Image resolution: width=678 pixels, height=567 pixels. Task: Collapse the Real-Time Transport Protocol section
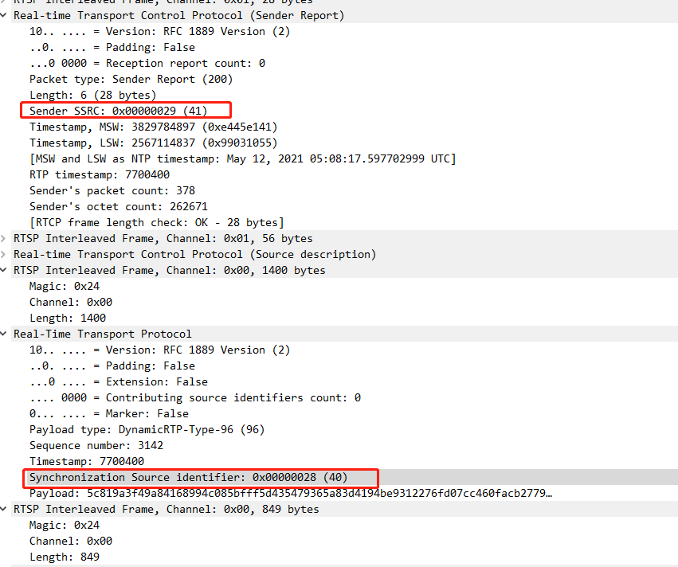pyautogui.click(x=5, y=334)
